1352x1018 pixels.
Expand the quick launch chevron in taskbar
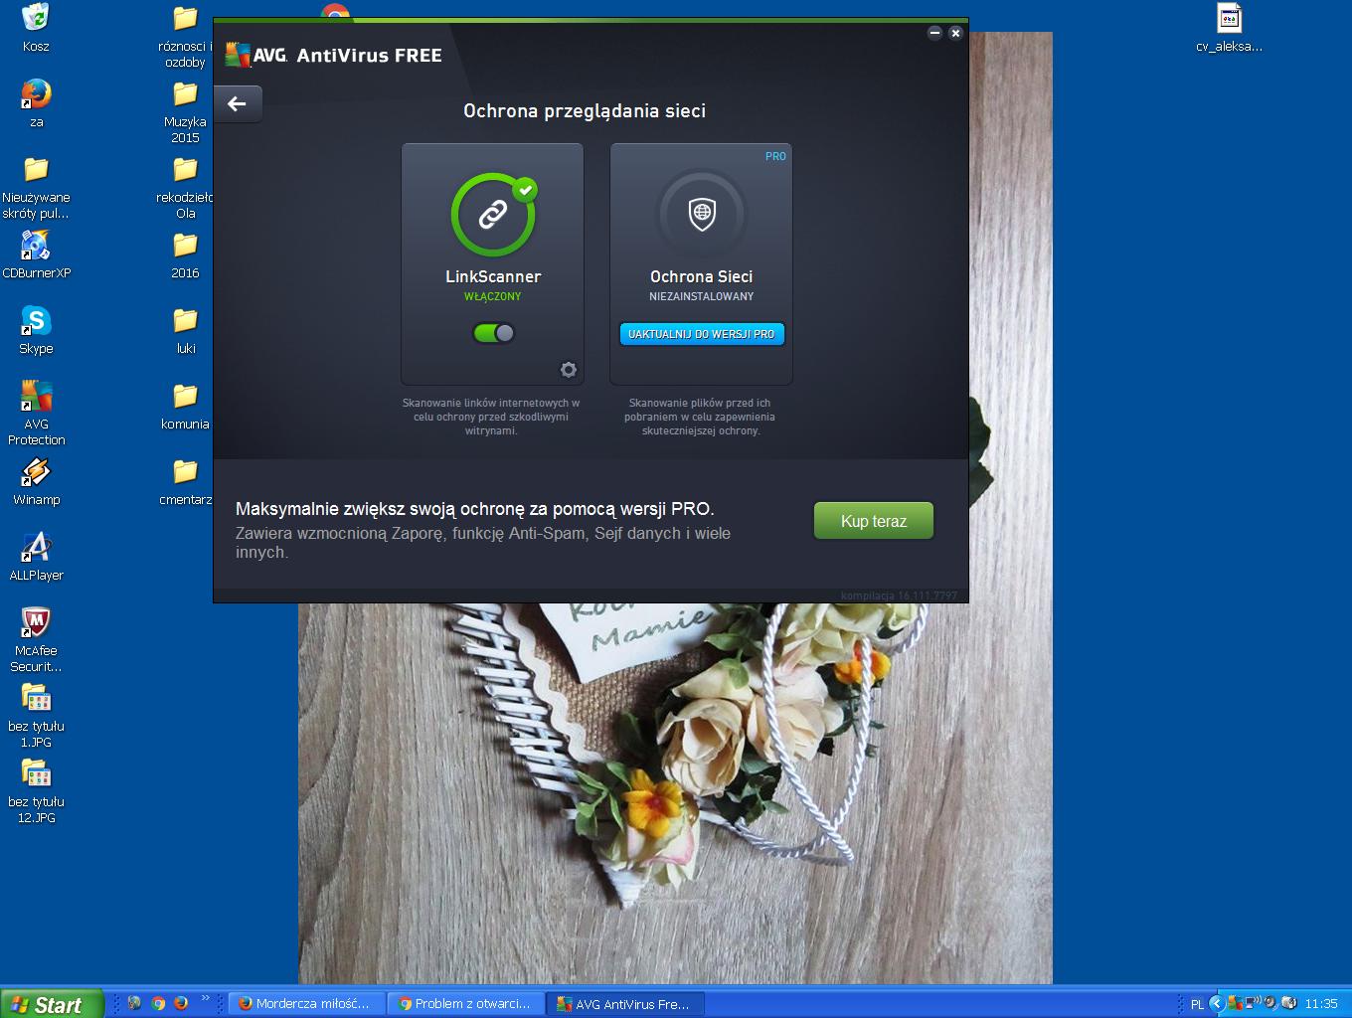coord(206,999)
